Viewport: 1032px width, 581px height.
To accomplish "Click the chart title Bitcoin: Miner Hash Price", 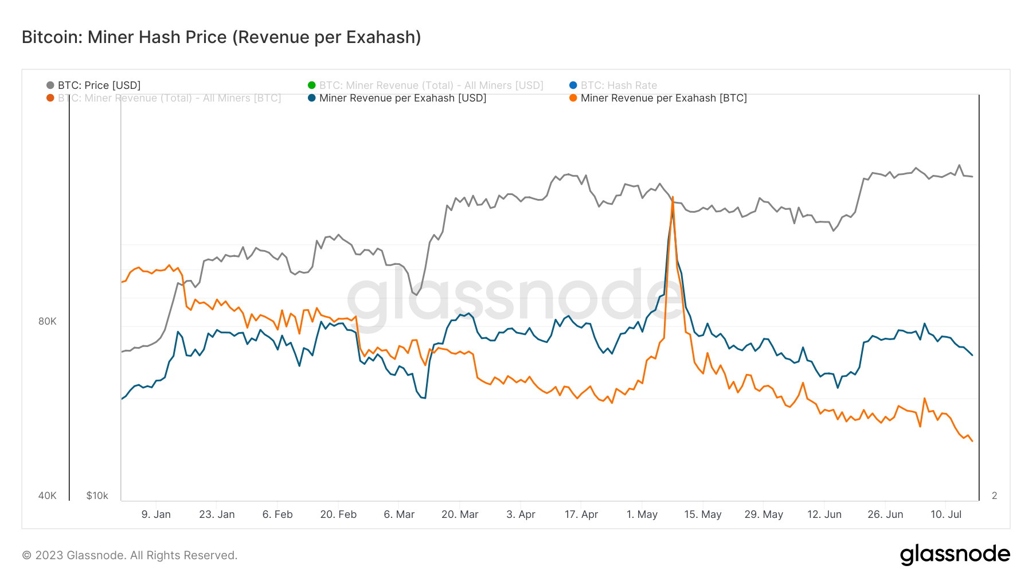I will pyautogui.click(x=221, y=37).
